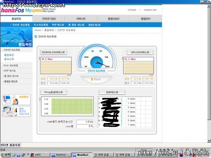Click the mIRC taskbar button
This screenshot has height=158, width=211.
40,155
